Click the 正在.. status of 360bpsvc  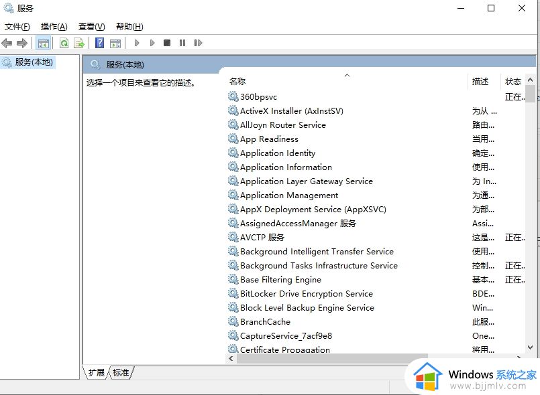click(x=515, y=97)
